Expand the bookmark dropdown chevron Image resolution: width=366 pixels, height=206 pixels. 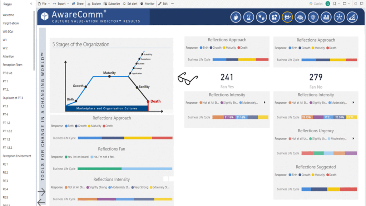click(x=339, y=4)
